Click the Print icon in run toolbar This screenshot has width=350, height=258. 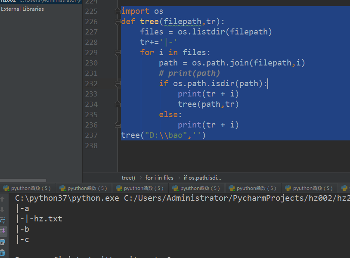click(x=3, y=242)
